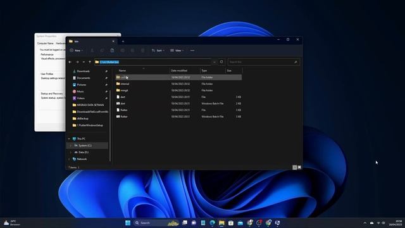Click the taskbar Search box
This screenshot has width=405, height=228.
(x=156, y=223)
